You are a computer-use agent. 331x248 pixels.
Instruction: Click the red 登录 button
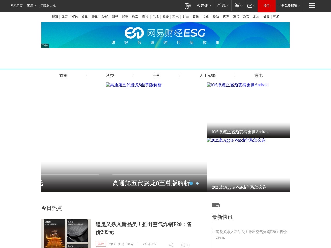[266, 6]
